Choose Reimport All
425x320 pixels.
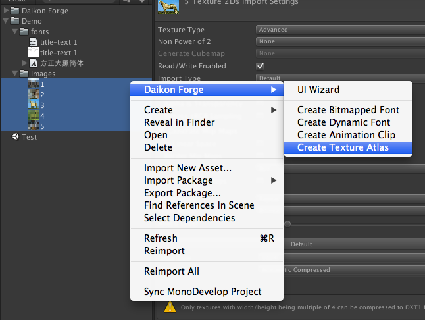pyautogui.click(x=207, y=271)
